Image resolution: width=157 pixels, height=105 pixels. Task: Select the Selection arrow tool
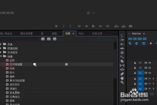(x=122, y=36)
